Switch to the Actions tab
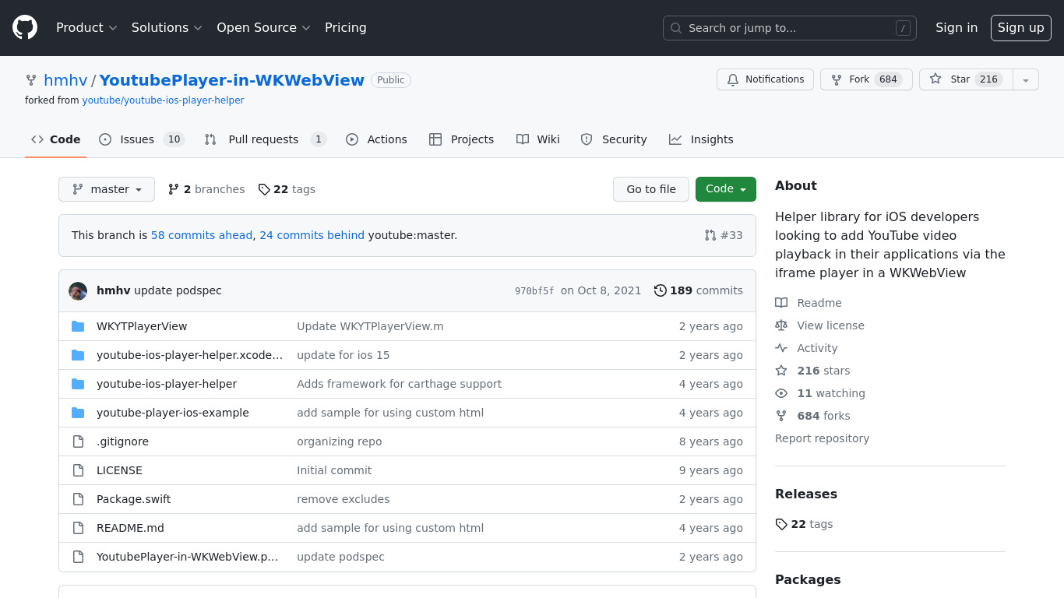The width and height of the screenshot is (1064, 598). click(x=376, y=139)
